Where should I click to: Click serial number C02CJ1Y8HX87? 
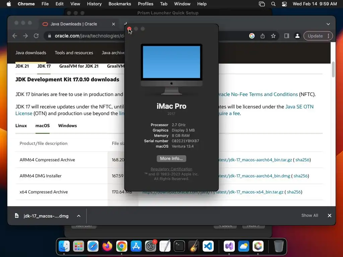pos(185,141)
